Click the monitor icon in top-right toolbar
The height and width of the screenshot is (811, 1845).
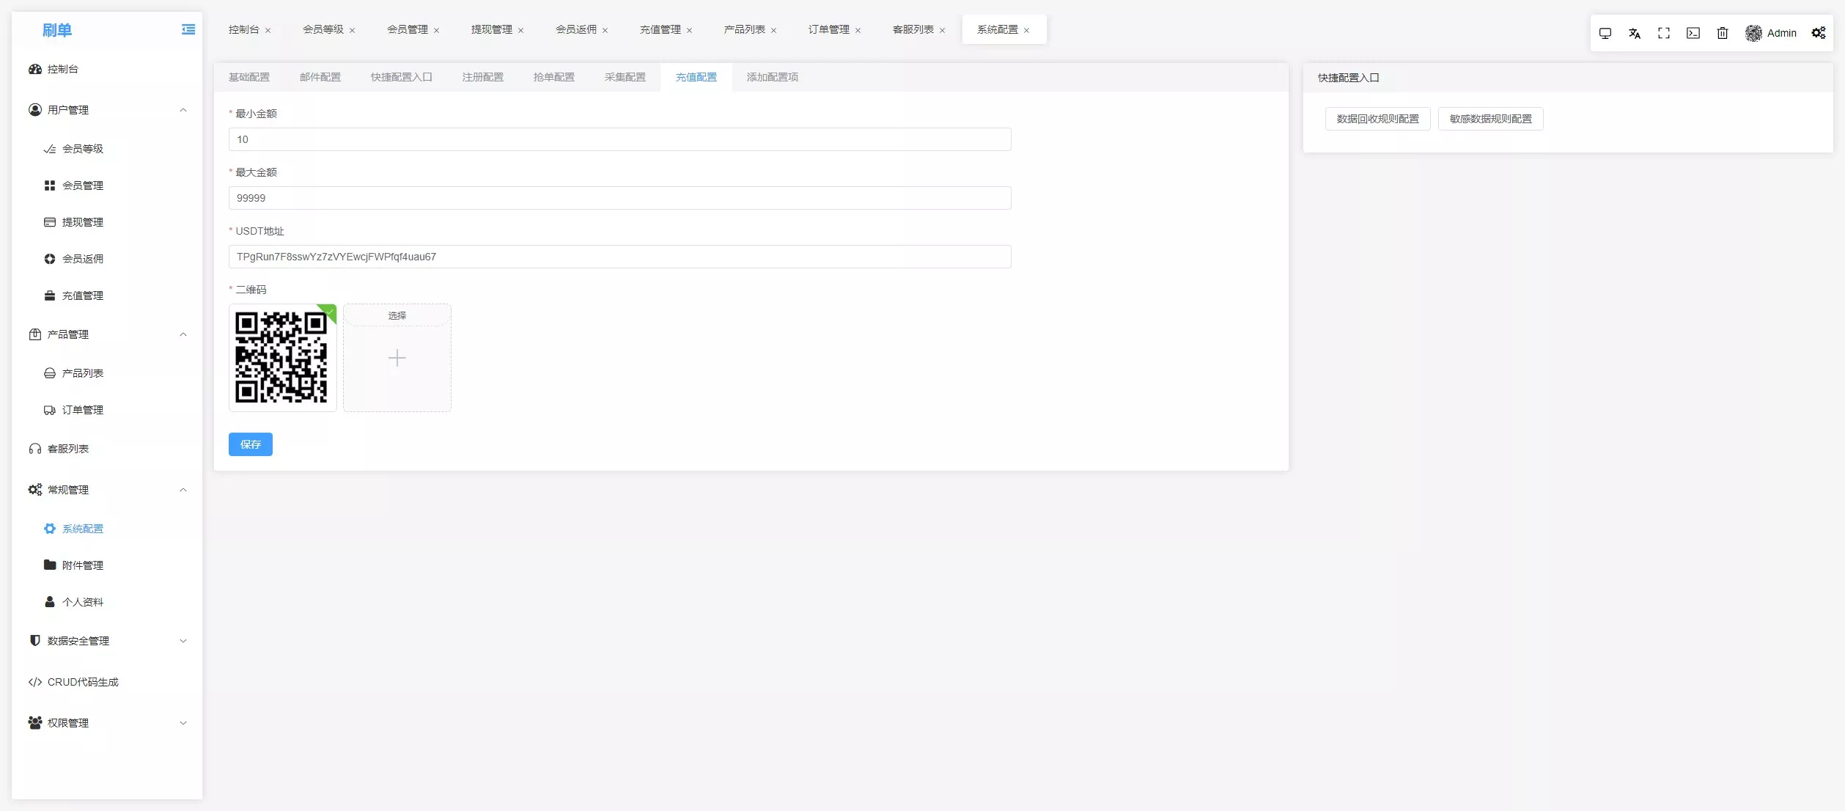[x=1605, y=33]
